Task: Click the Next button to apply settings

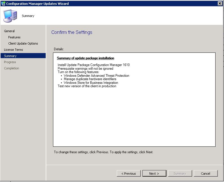Action: 154,173
